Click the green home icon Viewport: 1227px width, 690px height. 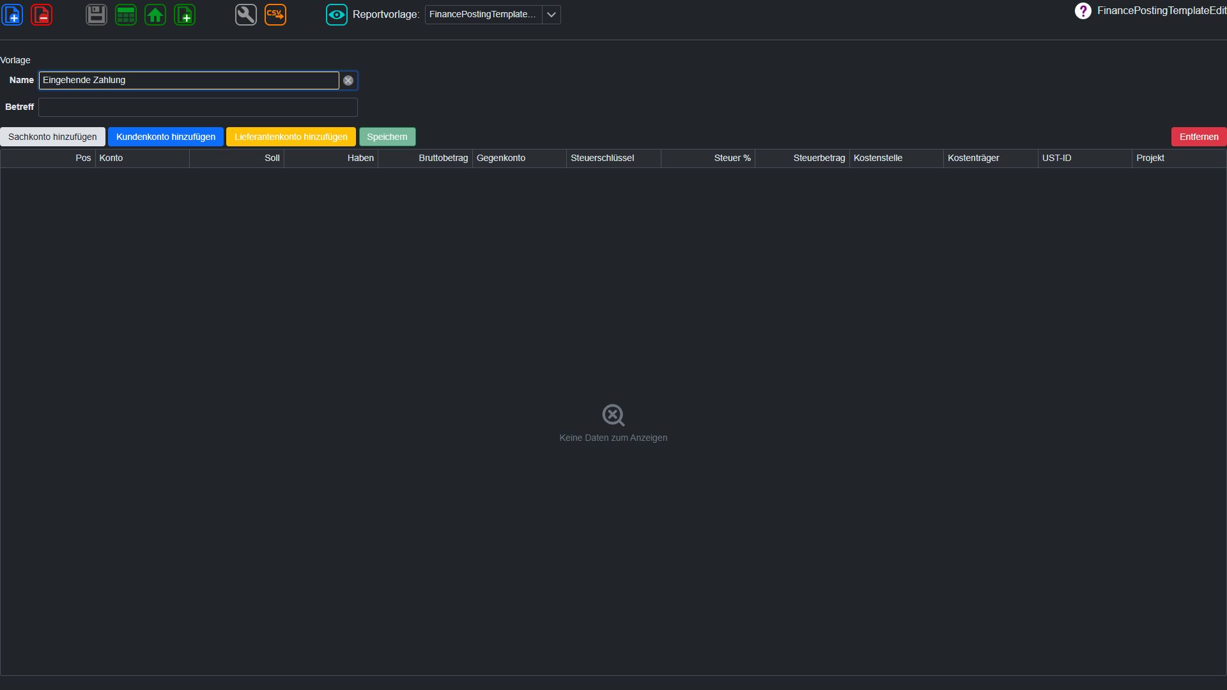point(155,15)
